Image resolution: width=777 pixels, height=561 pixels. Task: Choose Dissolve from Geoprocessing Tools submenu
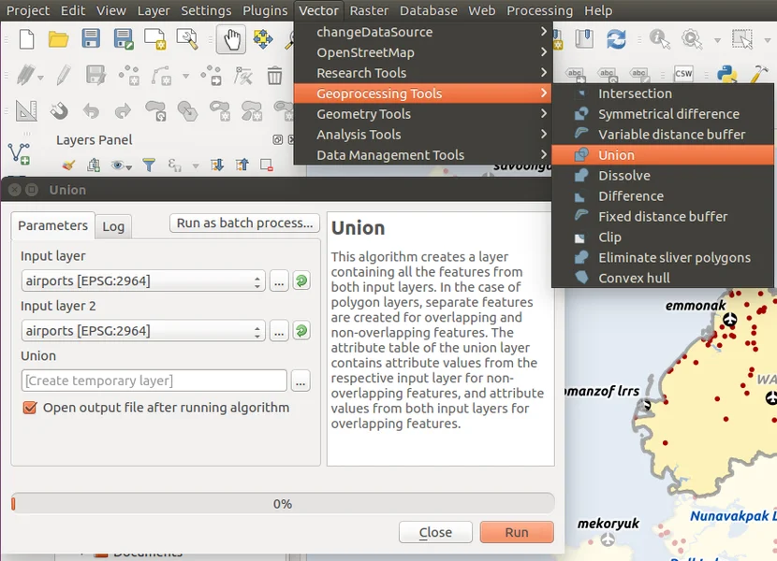coord(624,176)
